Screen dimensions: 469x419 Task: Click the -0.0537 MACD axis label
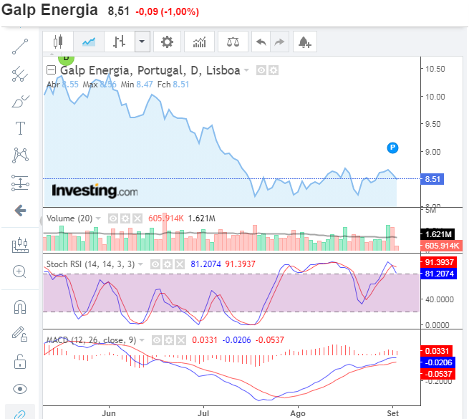[x=438, y=374]
